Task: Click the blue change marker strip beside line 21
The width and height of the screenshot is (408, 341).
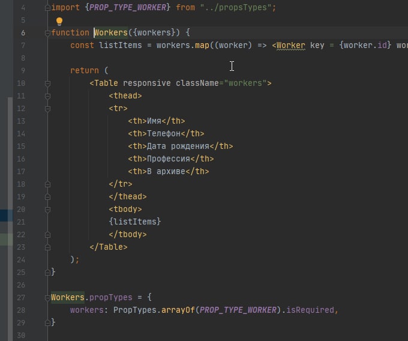Action: click(6, 216)
